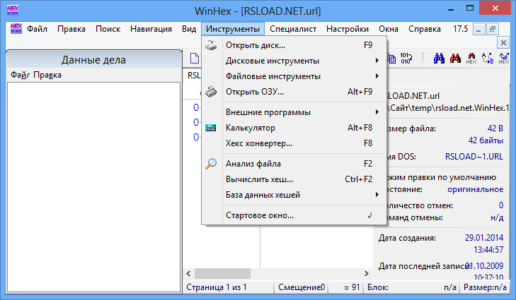Click the magnifier icon beside Анализ файла
This screenshot has height=300, width=516.
pos(211,164)
